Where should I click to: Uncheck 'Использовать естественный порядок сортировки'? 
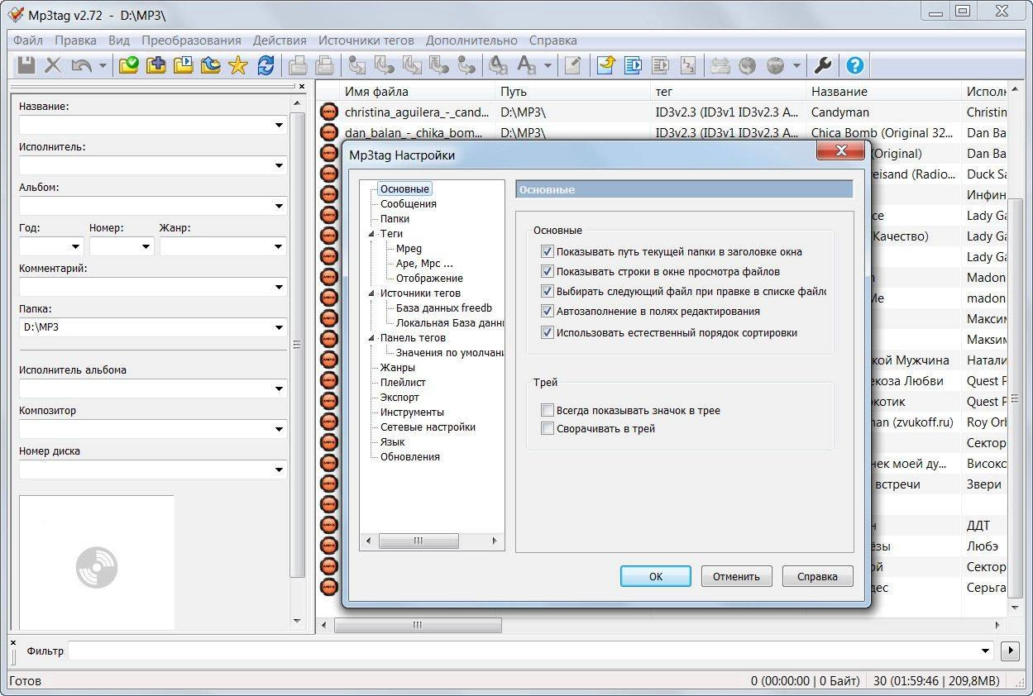[x=547, y=332]
